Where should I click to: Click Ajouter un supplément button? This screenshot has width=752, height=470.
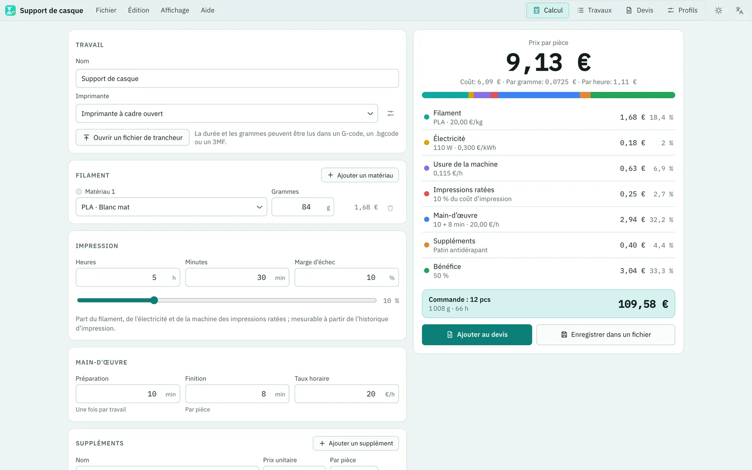pos(356,444)
